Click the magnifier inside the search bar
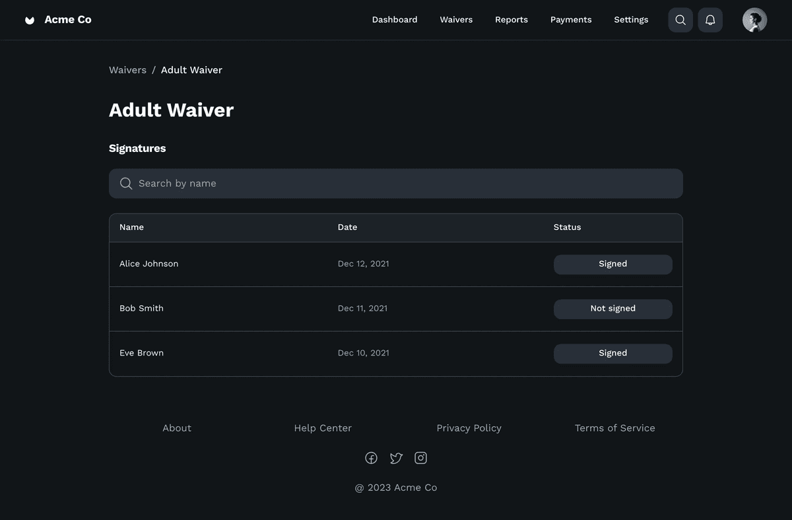Image resolution: width=792 pixels, height=520 pixels. coord(125,183)
